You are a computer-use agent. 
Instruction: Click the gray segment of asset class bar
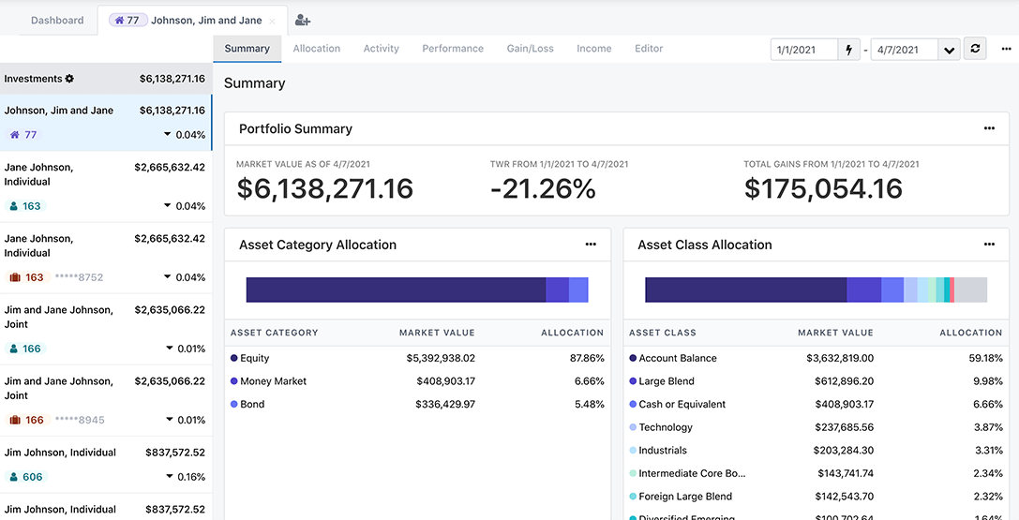click(971, 290)
